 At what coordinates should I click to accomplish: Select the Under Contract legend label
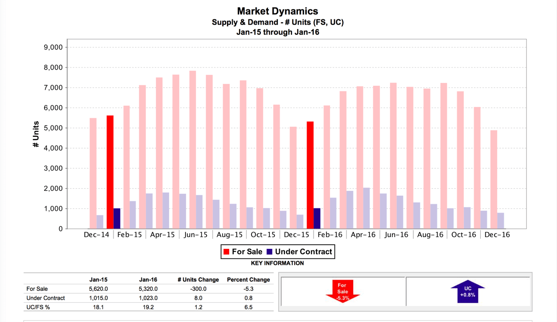pyautogui.click(x=303, y=252)
